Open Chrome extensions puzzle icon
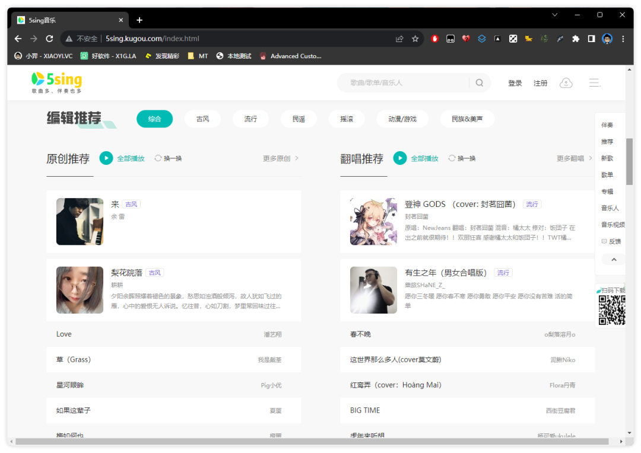The height and width of the screenshot is (453, 641). pyautogui.click(x=575, y=39)
